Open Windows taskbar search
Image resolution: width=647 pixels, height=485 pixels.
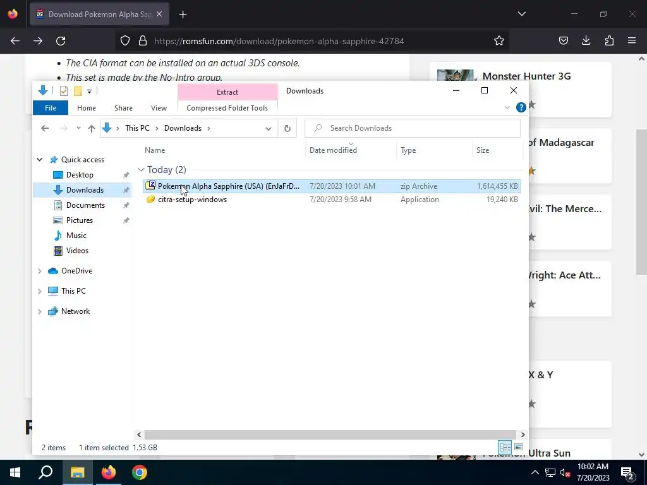(45, 472)
